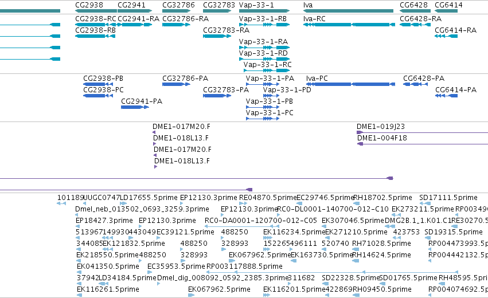The width and height of the screenshot is (488, 298).
Task: Select protein CG2941-PA
Action: 135,107
